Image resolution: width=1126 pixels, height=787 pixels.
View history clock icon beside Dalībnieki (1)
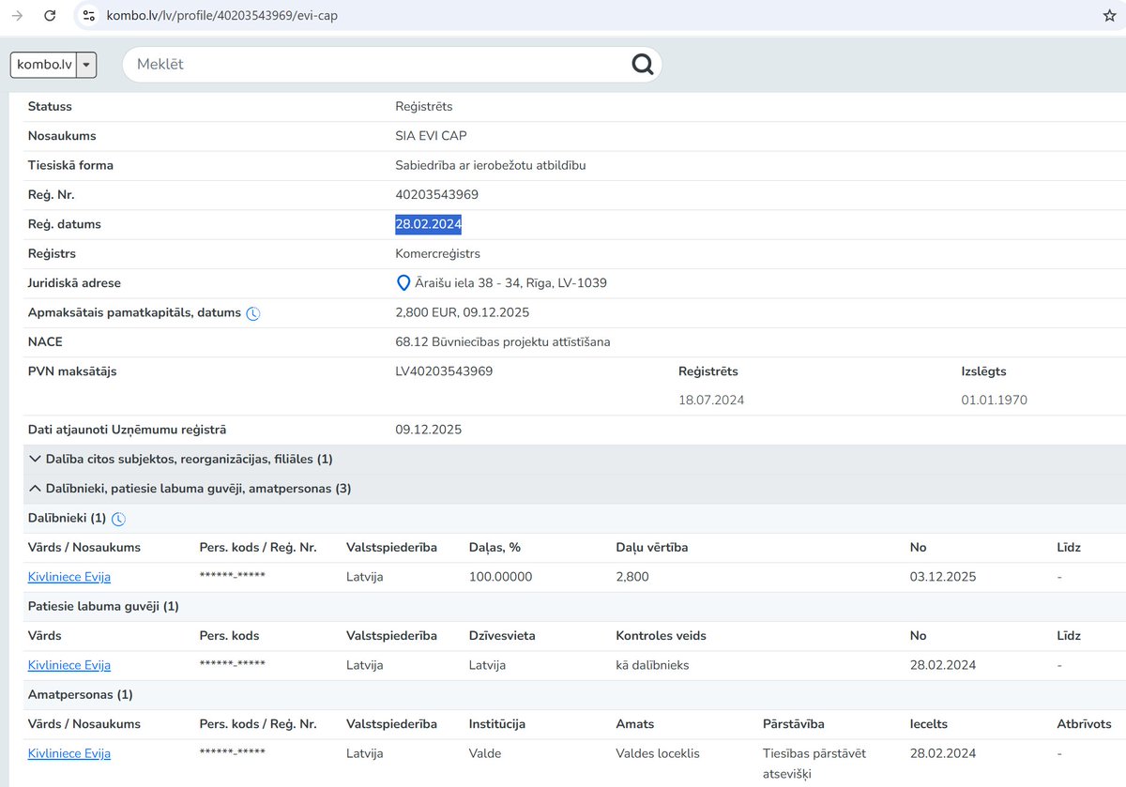[118, 519]
